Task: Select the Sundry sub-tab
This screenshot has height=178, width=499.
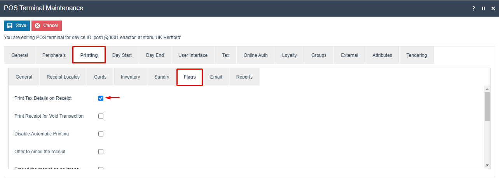Action: [x=162, y=77]
